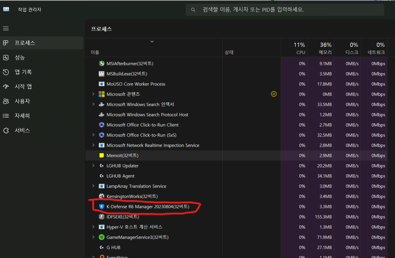This screenshot has height=258, width=395.
Task: Click the GameManagerService3 green Razer icon
Action: pyautogui.click(x=101, y=237)
